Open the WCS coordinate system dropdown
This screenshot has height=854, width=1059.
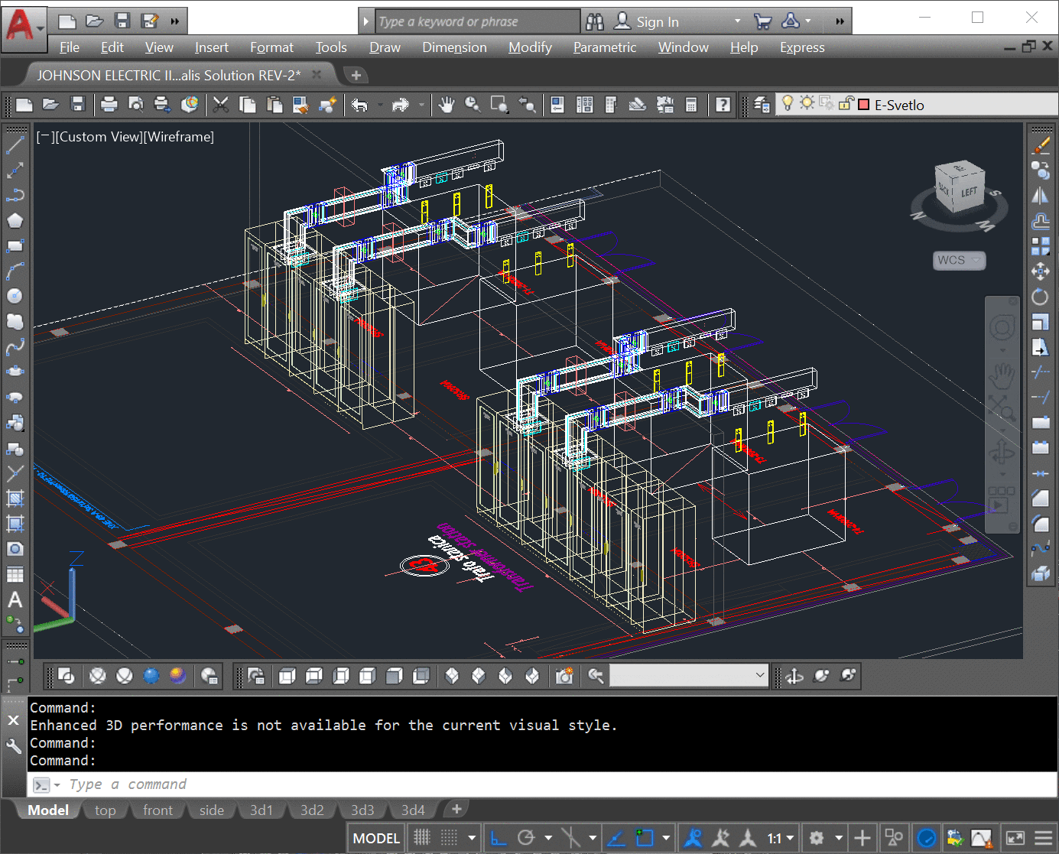[959, 260]
